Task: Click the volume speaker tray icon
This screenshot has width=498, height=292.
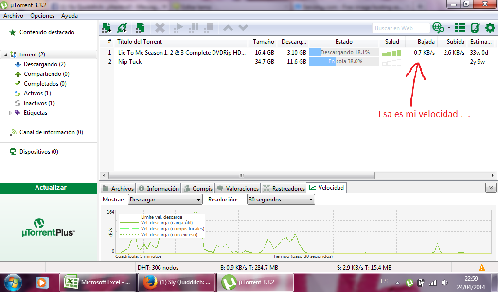Action: [x=445, y=282]
